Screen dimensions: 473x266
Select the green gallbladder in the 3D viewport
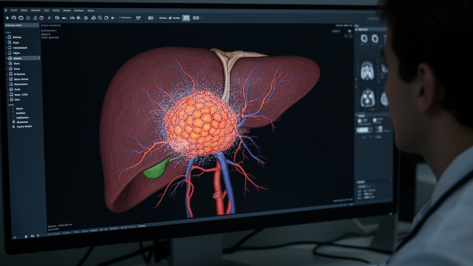(x=158, y=170)
